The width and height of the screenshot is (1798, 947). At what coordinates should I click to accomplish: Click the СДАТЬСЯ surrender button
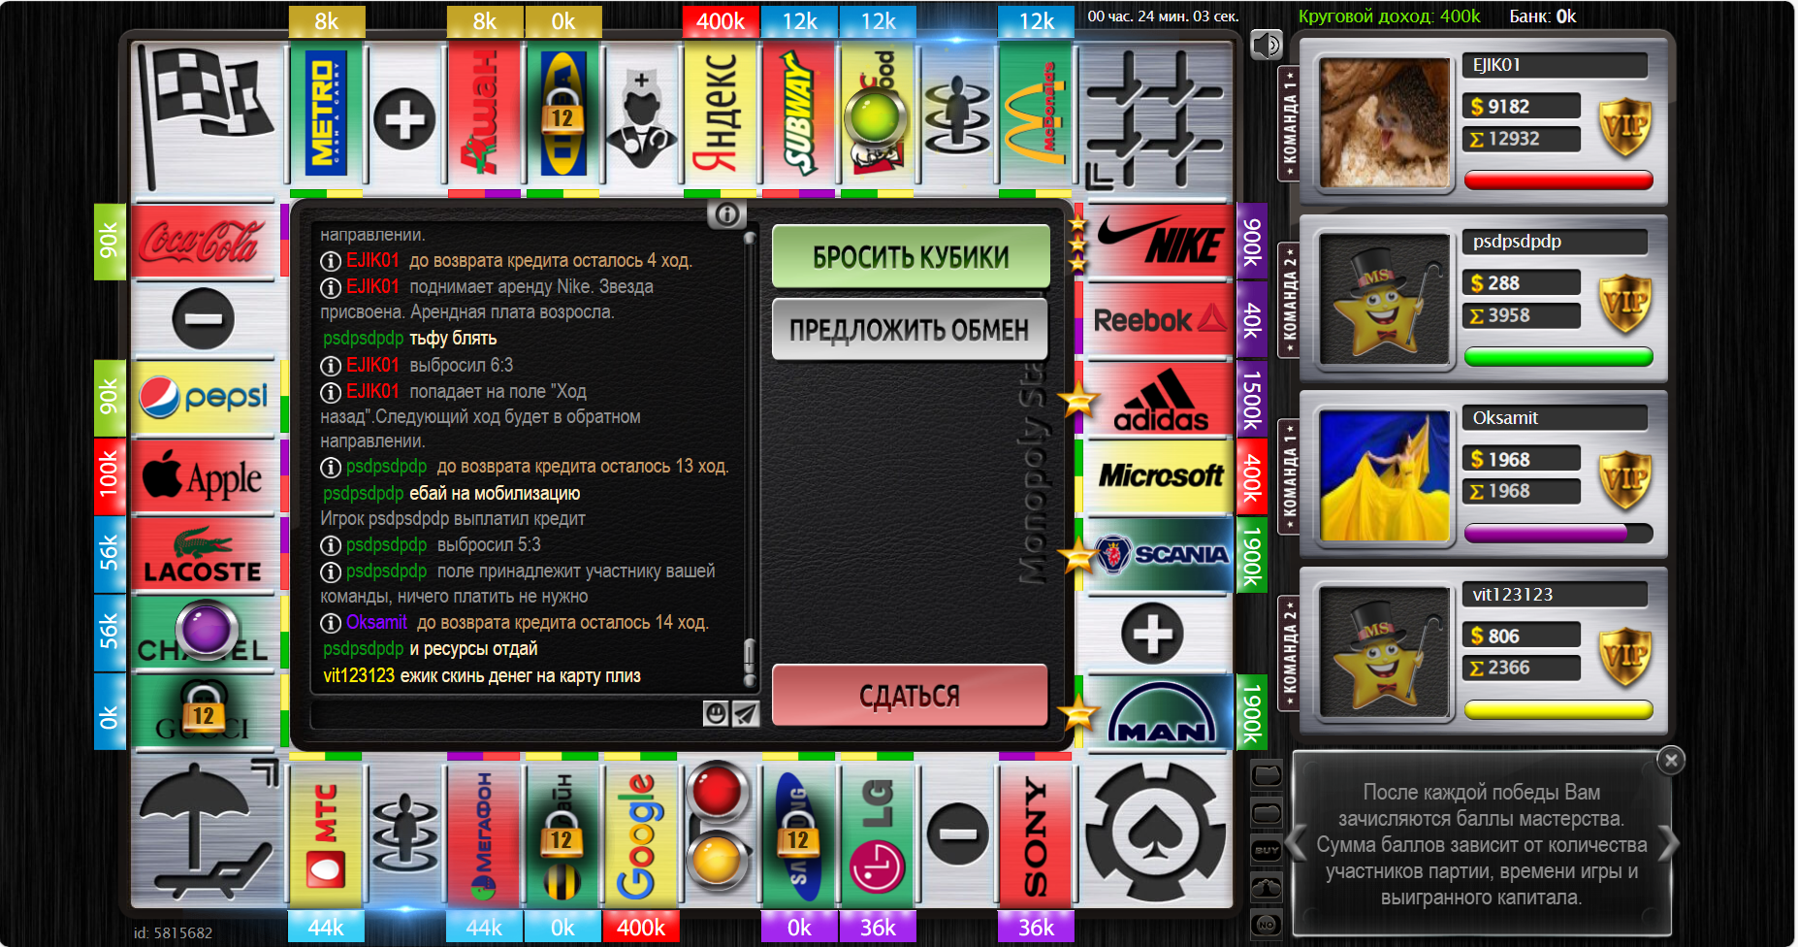tap(910, 696)
